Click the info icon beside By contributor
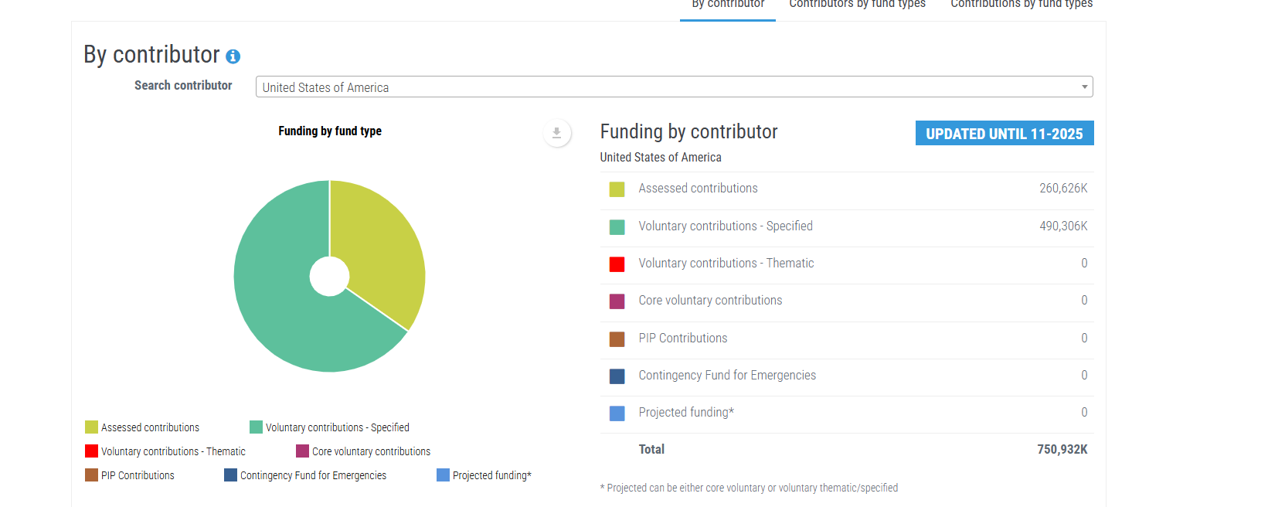Viewport: 1268px width, 507px height. [233, 56]
